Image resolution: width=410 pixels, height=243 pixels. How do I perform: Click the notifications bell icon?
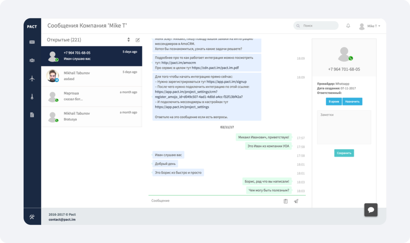[x=348, y=26]
